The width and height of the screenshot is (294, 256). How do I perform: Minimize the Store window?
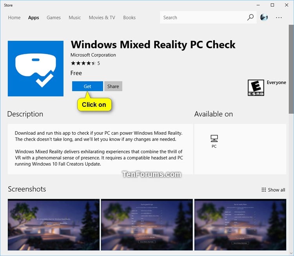258,5
